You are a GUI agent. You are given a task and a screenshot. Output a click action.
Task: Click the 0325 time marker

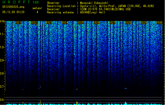[x=81, y=23]
